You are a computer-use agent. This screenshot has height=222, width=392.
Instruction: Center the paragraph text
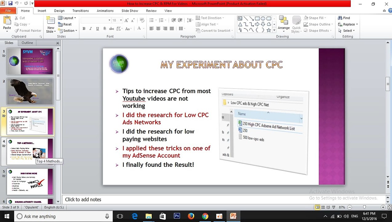tap(158, 29)
